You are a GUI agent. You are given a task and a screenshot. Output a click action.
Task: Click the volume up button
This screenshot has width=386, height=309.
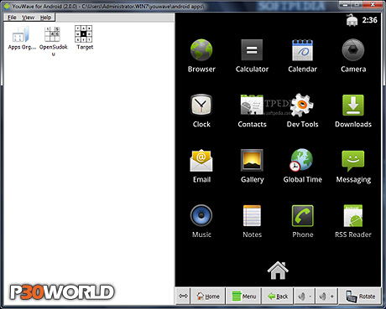(326, 296)
